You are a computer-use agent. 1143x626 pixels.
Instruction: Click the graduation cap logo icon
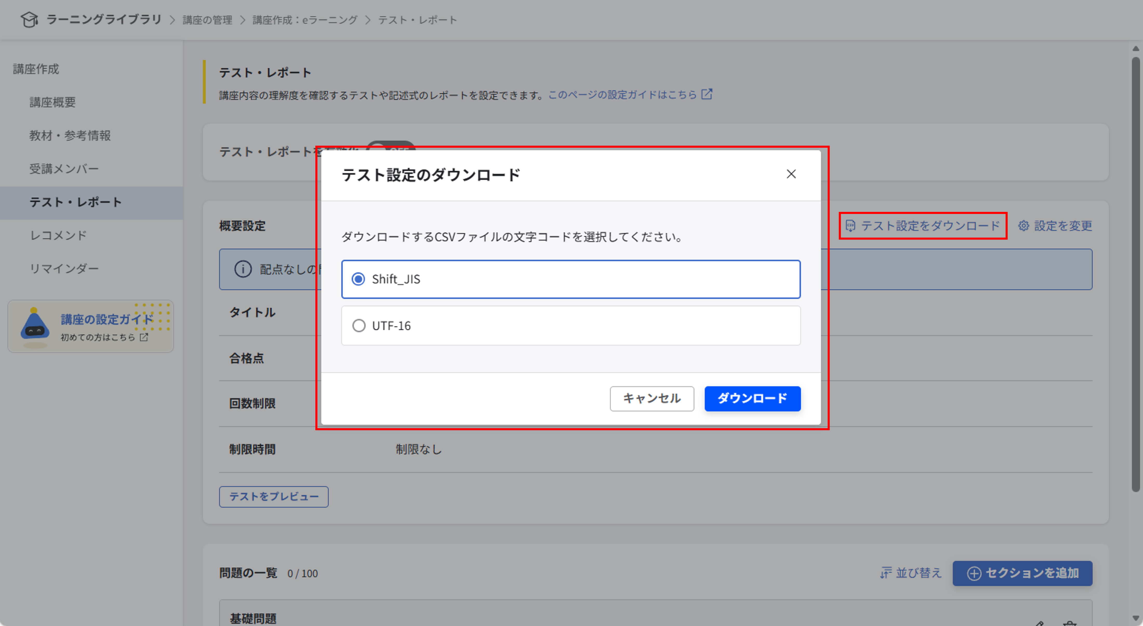(29, 19)
